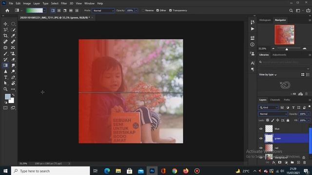Hide the blue layer

pos(261,129)
